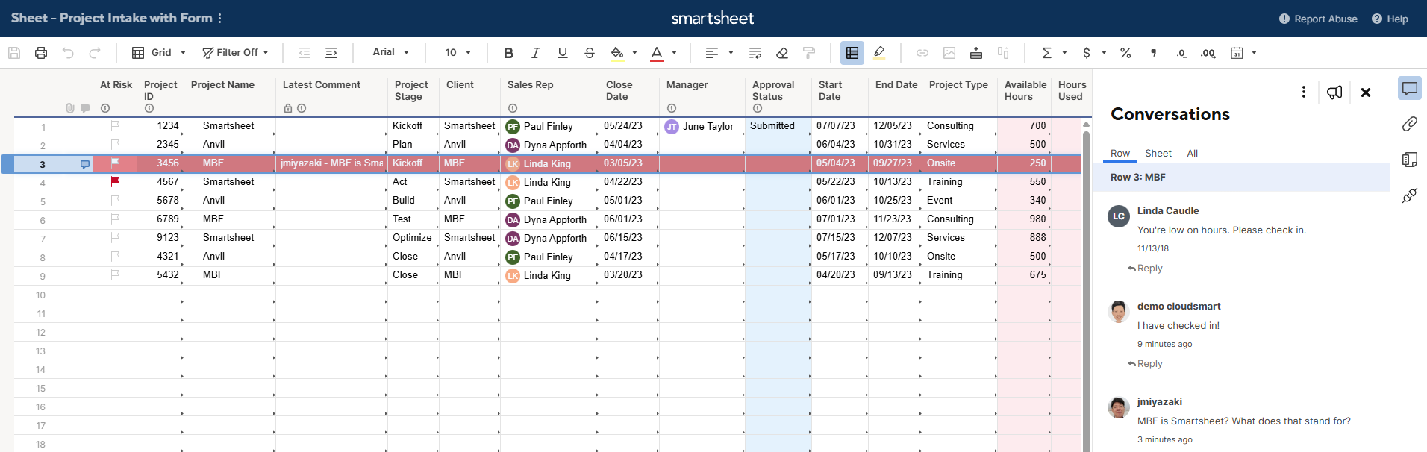This screenshot has height=452, width=1427.
Task: Switch to the All conversations tab
Action: pos(1193,153)
